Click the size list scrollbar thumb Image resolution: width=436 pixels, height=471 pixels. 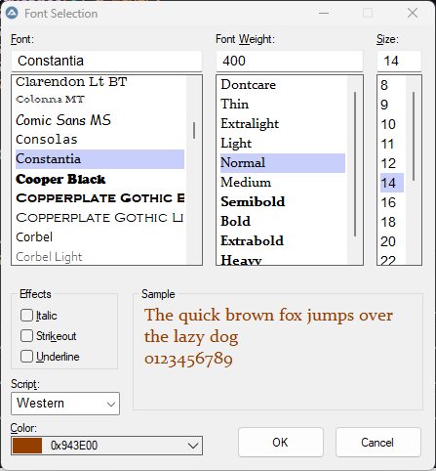(414, 136)
